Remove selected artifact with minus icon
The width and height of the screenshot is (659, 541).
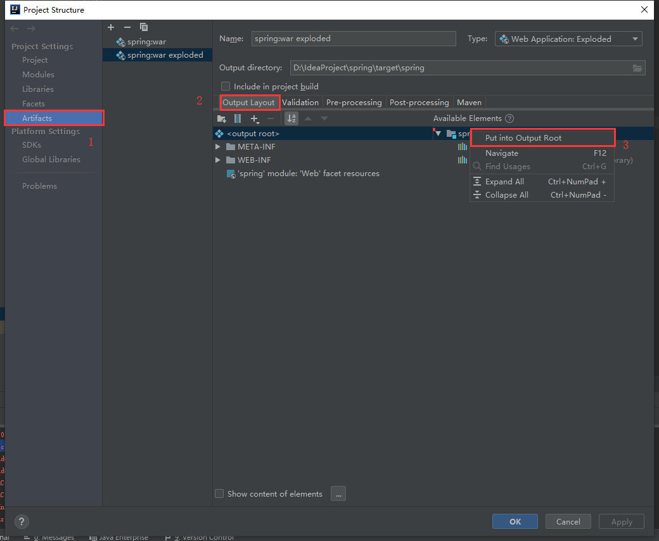pos(127,27)
